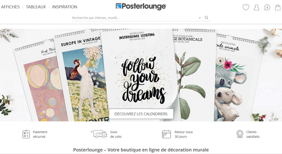Clear the search field with x
The width and height of the screenshot is (282, 154).
pos(200,18)
